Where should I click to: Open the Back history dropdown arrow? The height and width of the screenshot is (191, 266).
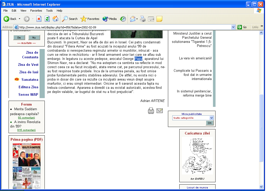tap(19, 19)
